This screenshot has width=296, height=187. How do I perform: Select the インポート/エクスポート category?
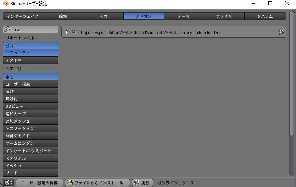tap(30, 151)
